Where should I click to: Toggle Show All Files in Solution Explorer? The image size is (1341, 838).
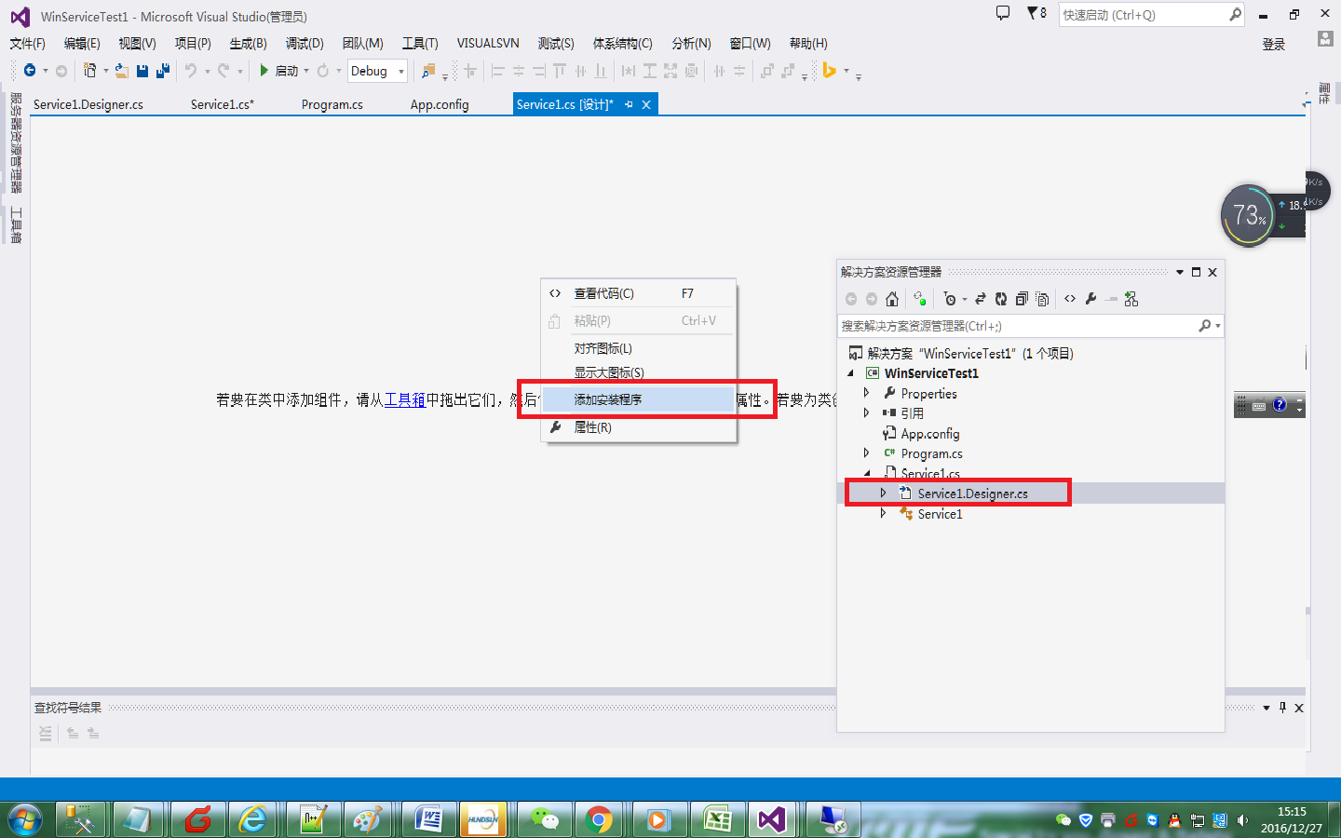tap(1042, 299)
